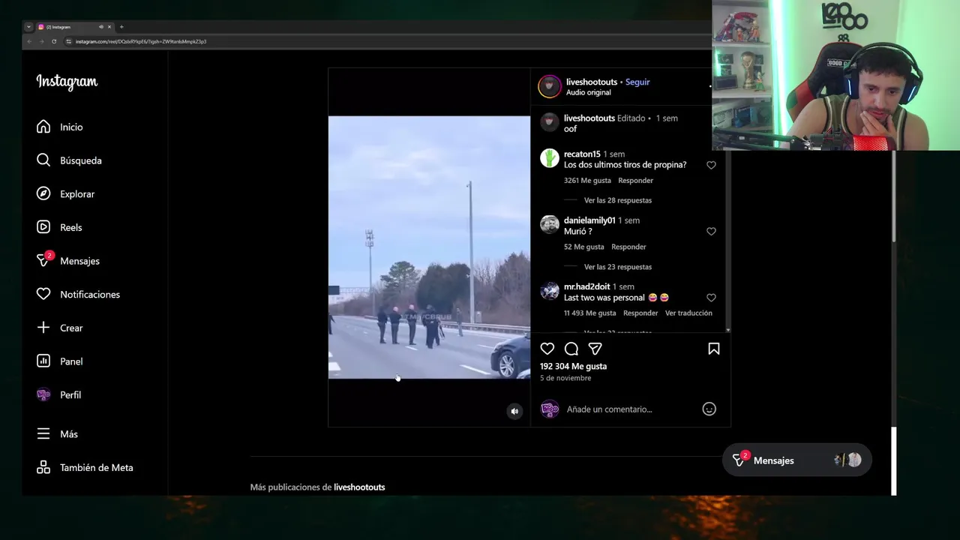Mute the reel with the speaker button
960x540 pixels.
click(514, 411)
